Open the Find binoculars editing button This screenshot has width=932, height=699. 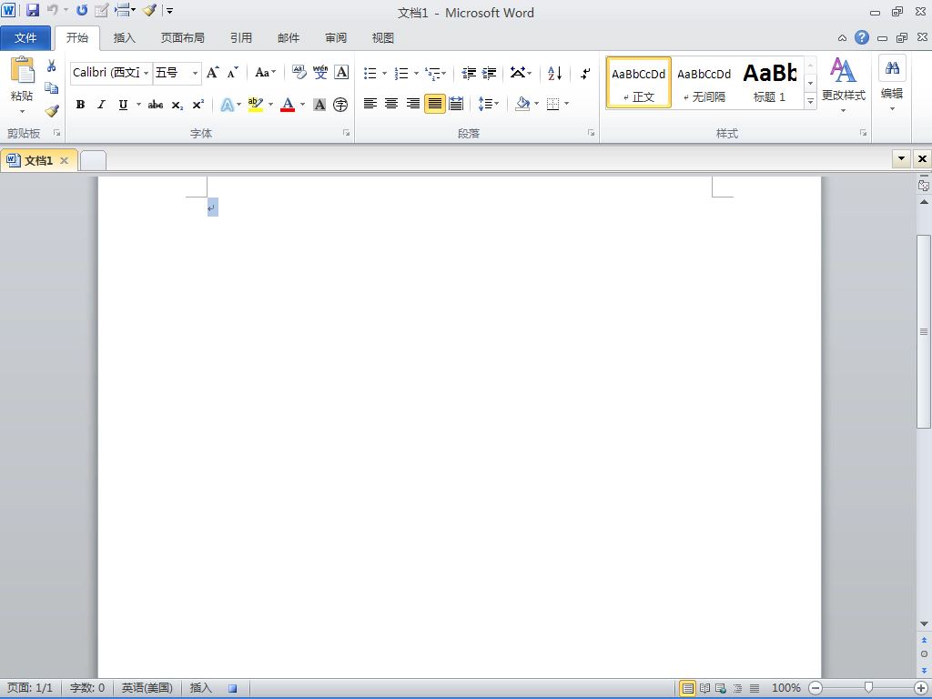[x=892, y=68]
